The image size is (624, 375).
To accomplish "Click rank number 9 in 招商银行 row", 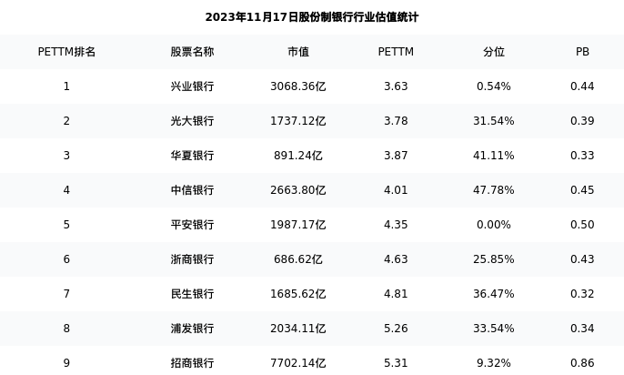I will [x=66, y=363].
